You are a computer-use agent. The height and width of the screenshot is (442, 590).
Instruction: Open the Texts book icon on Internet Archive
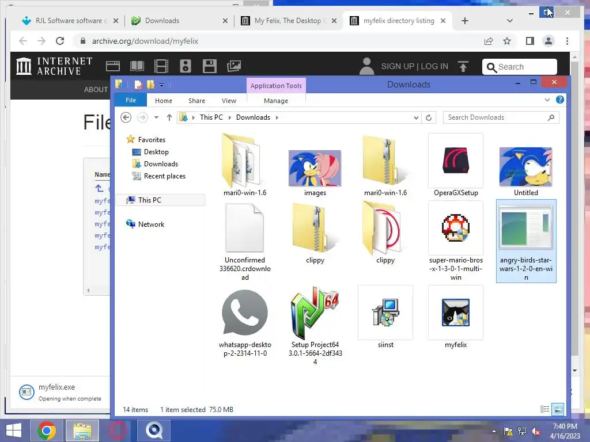pyautogui.click(x=137, y=67)
